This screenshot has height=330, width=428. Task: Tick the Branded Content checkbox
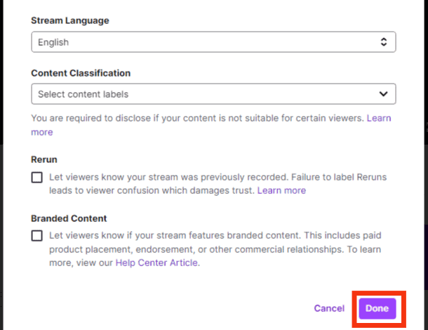click(37, 236)
